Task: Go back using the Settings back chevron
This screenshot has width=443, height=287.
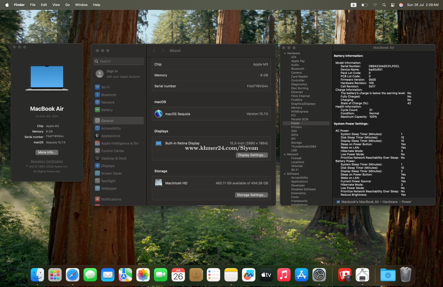Action: pyautogui.click(x=154, y=50)
